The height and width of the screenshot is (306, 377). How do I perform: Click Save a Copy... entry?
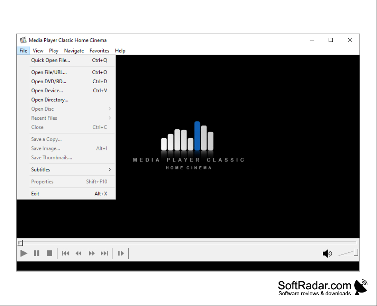pyautogui.click(x=66, y=139)
